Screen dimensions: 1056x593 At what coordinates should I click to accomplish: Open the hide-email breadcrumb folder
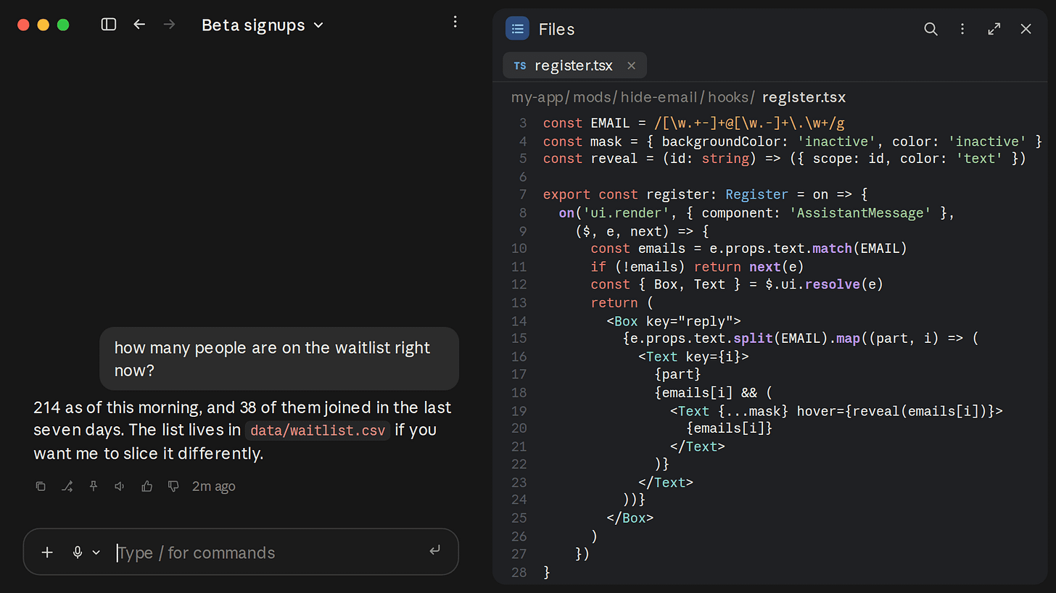point(659,97)
